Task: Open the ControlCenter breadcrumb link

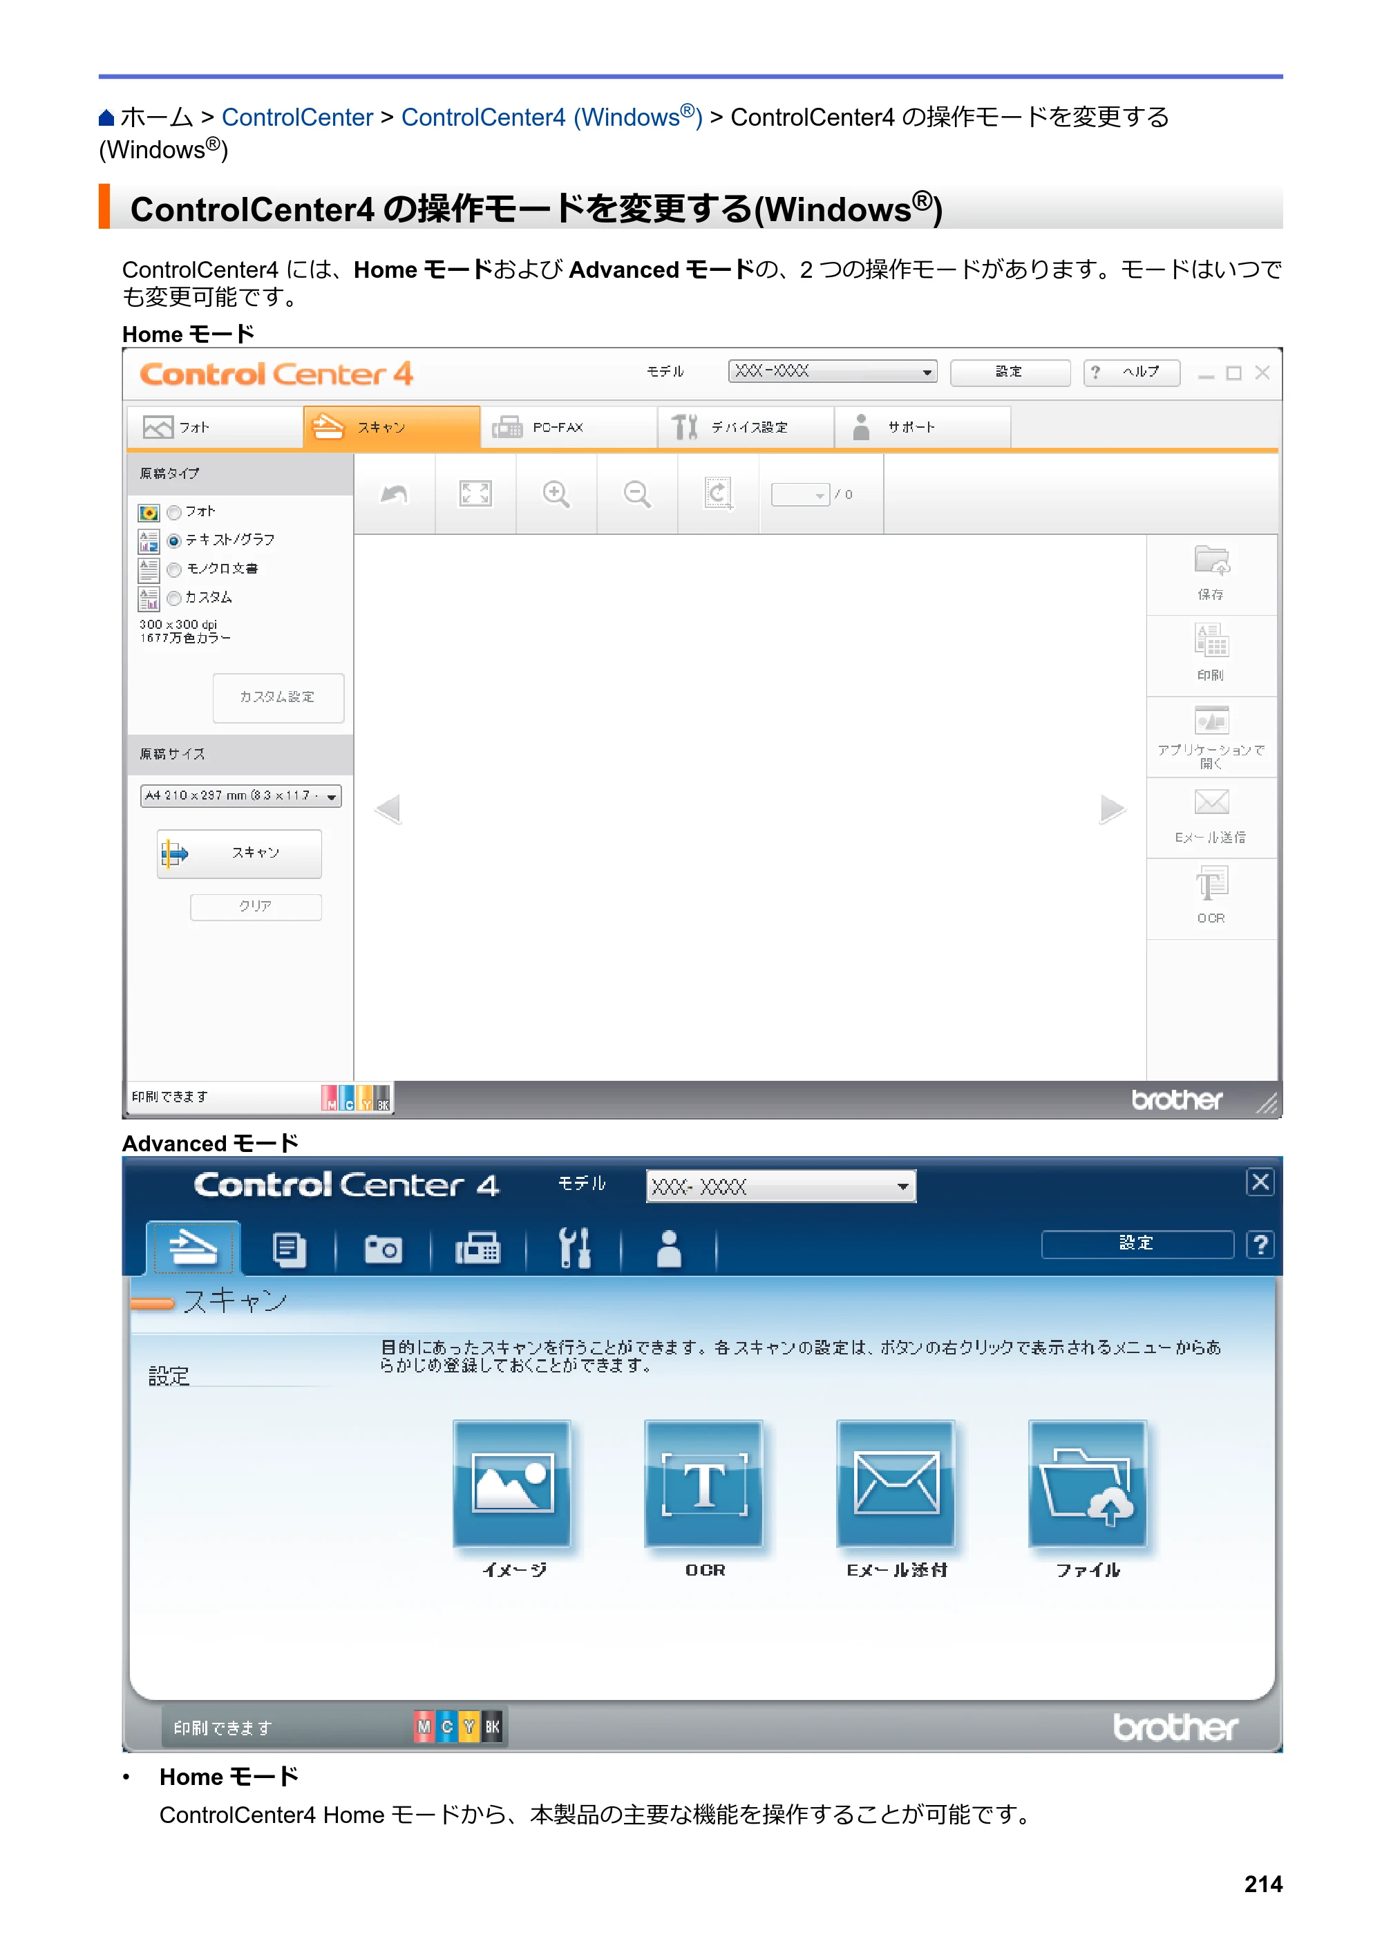Action: coord(297,117)
